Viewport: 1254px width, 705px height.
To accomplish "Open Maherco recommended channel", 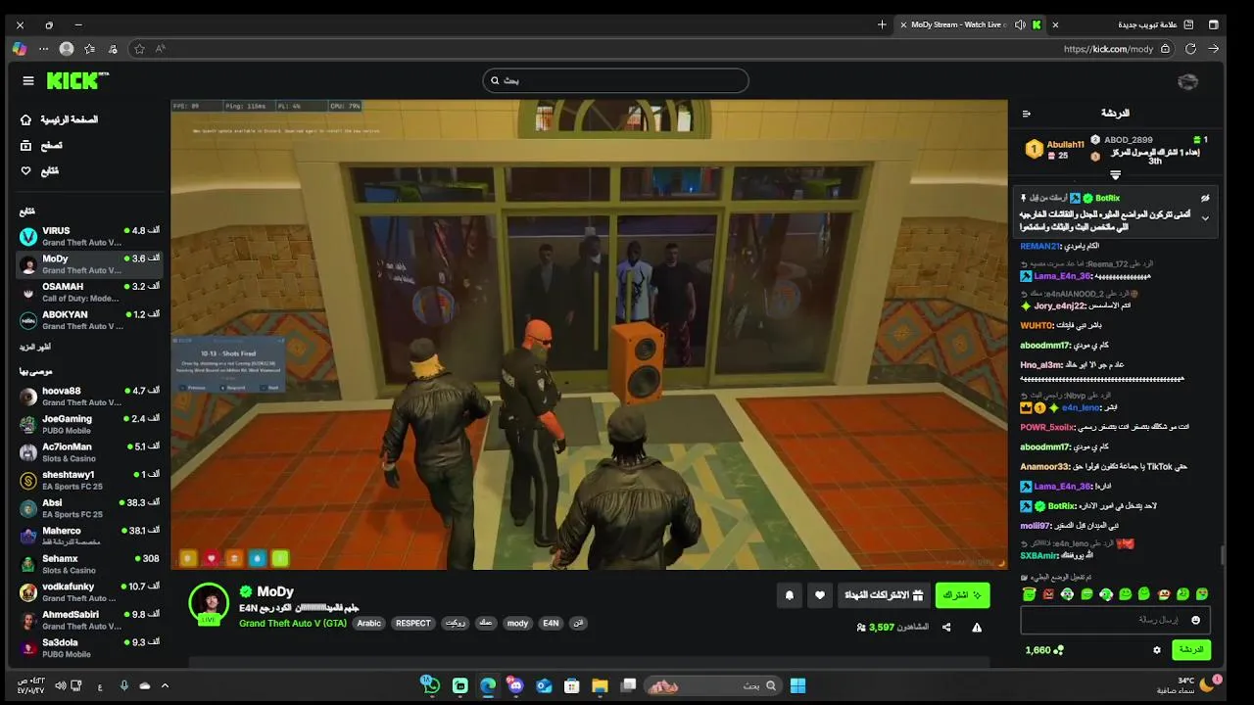I will pos(89,536).
